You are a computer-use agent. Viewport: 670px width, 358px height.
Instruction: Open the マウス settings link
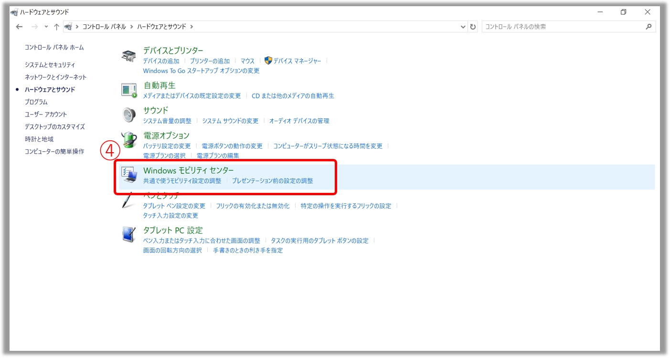[x=247, y=61]
